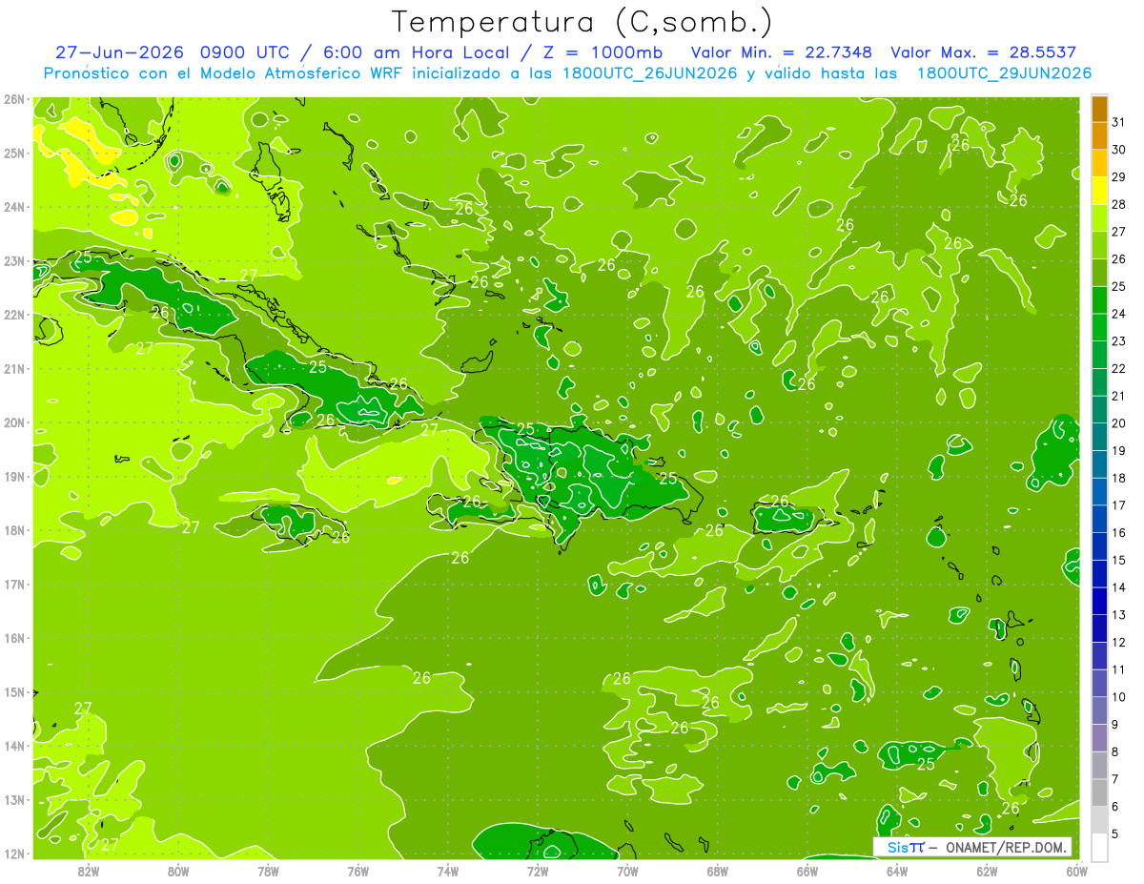Select the light gray legend swatch between 5 and 6
The image size is (1144, 884).
(x=1100, y=820)
